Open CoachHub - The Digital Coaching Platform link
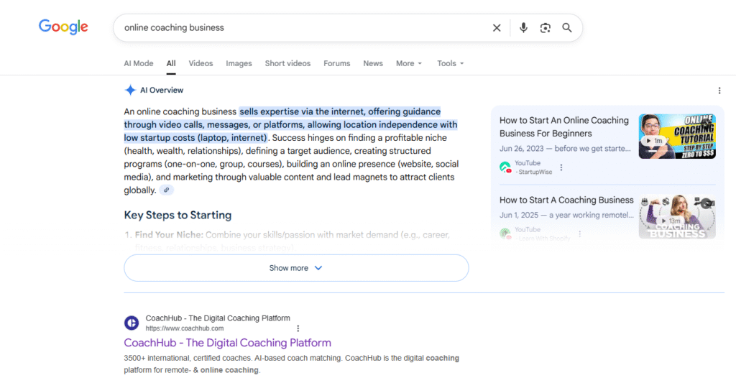 (x=227, y=343)
